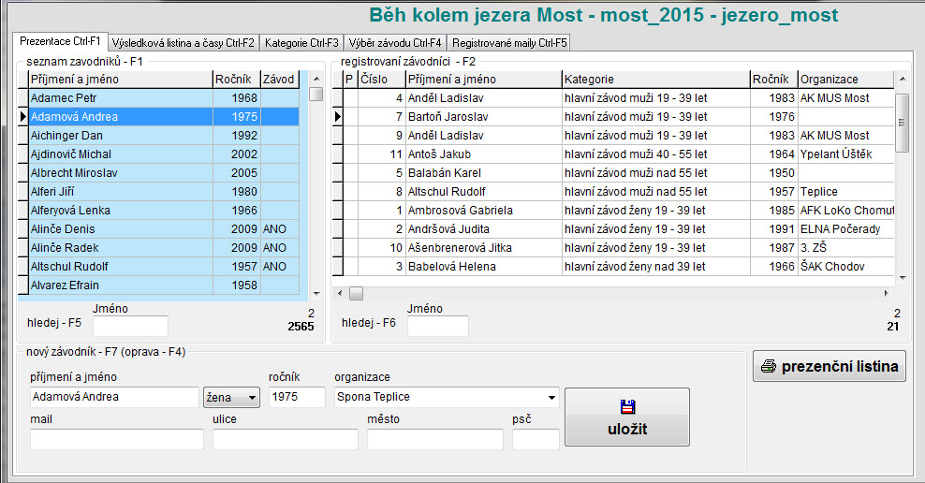Click the ulice input field

pyautogui.click(x=285, y=439)
